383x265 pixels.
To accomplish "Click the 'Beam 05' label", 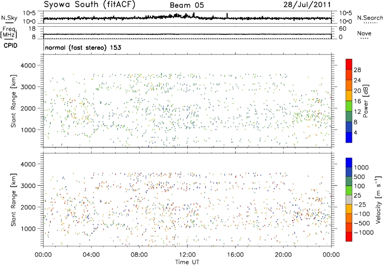I will tap(187, 5).
